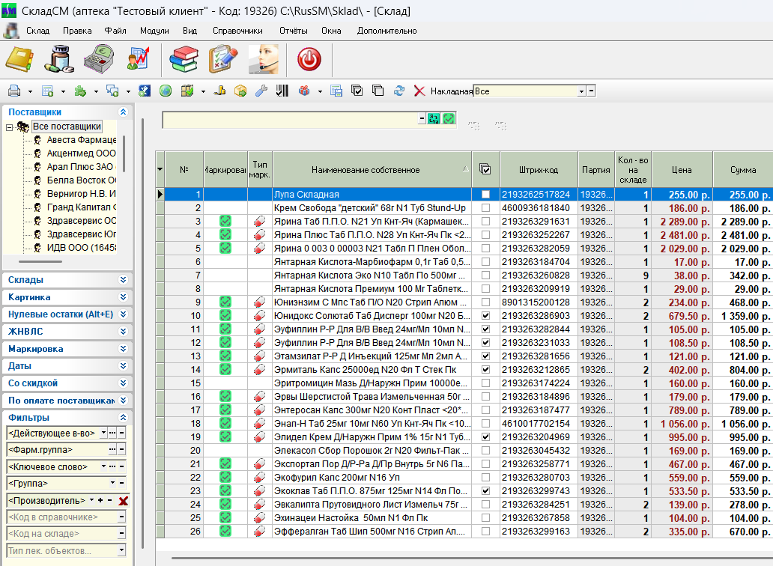Collapse the Все поставщики tree node
The width and height of the screenshot is (773, 566).
10,127
